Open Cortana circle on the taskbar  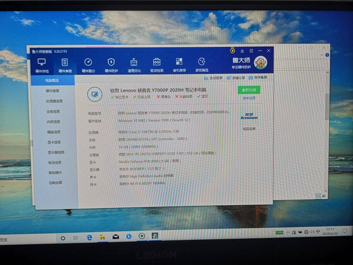click(63, 238)
